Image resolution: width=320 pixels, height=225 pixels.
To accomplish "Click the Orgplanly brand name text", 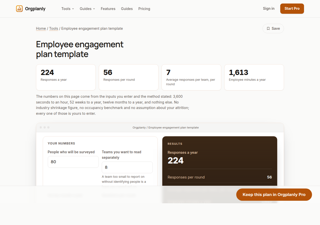I will [x=35, y=9].
